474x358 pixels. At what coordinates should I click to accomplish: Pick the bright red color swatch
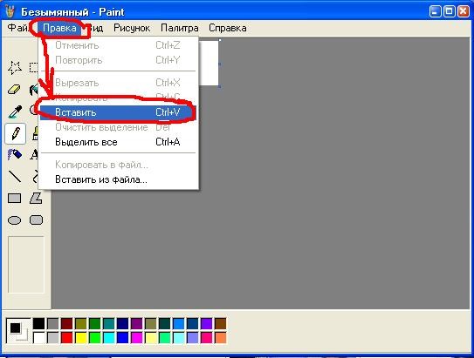click(x=66, y=337)
